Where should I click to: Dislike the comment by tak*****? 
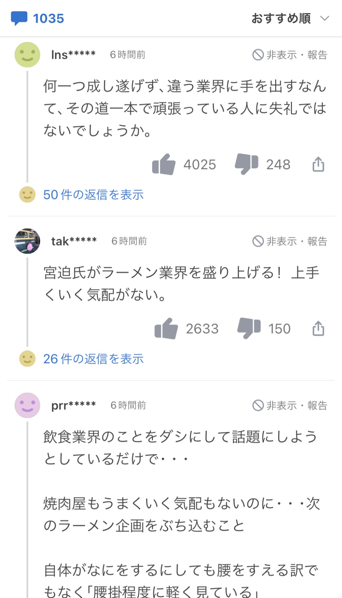pyautogui.click(x=249, y=328)
